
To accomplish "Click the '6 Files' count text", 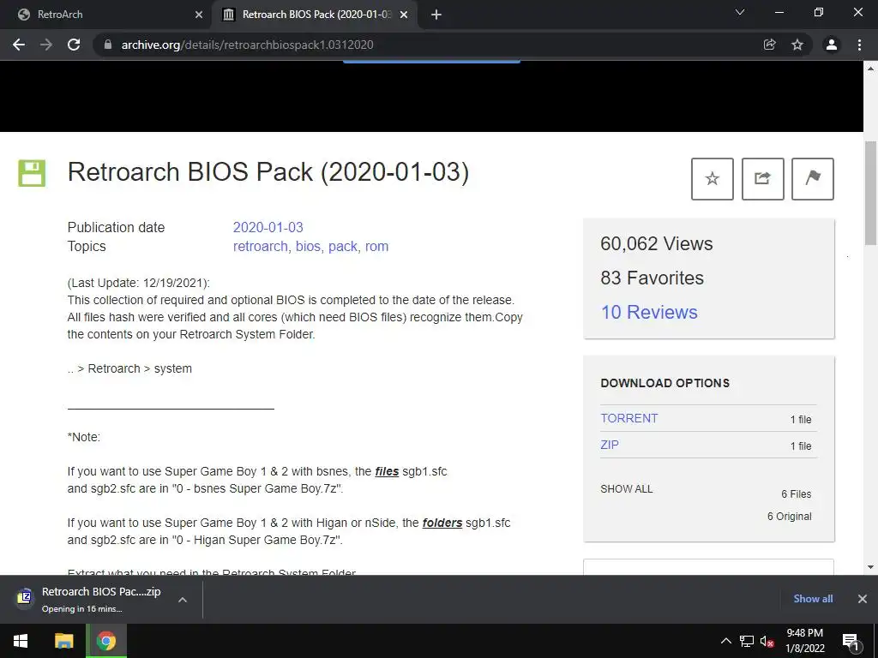I will click(797, 494).
